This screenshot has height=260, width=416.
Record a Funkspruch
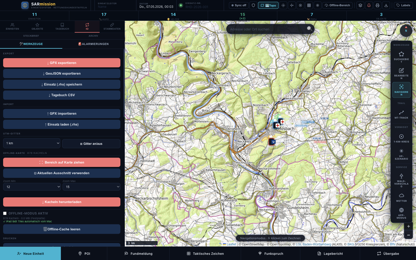pos(270,253)
